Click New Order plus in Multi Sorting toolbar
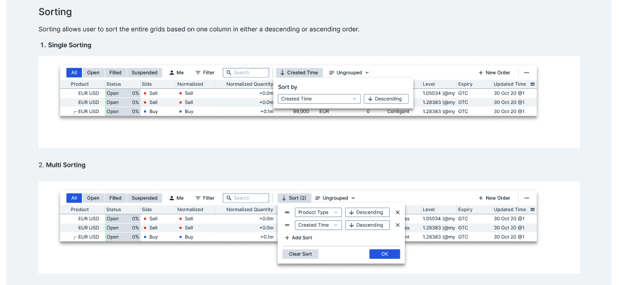This screenshot has height=285, width=619. pos(480,198)
